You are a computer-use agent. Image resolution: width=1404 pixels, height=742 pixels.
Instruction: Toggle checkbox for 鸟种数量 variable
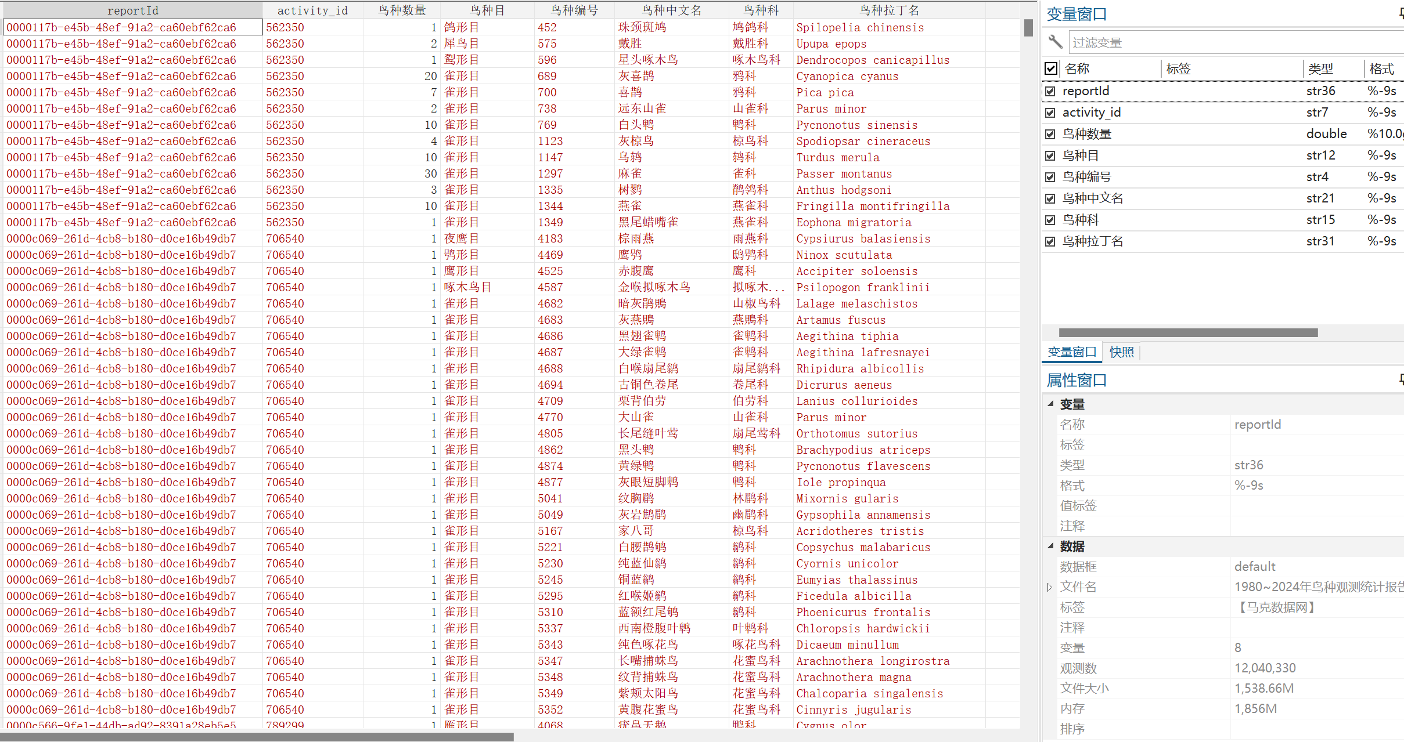click(x=1050, y=134)
